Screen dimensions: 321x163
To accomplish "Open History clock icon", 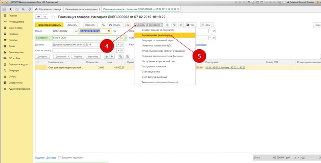I will coord(17,9).
